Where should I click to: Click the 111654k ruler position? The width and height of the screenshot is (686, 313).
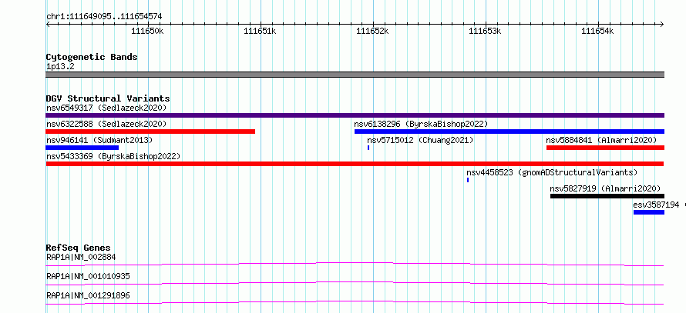pos(597,31)
